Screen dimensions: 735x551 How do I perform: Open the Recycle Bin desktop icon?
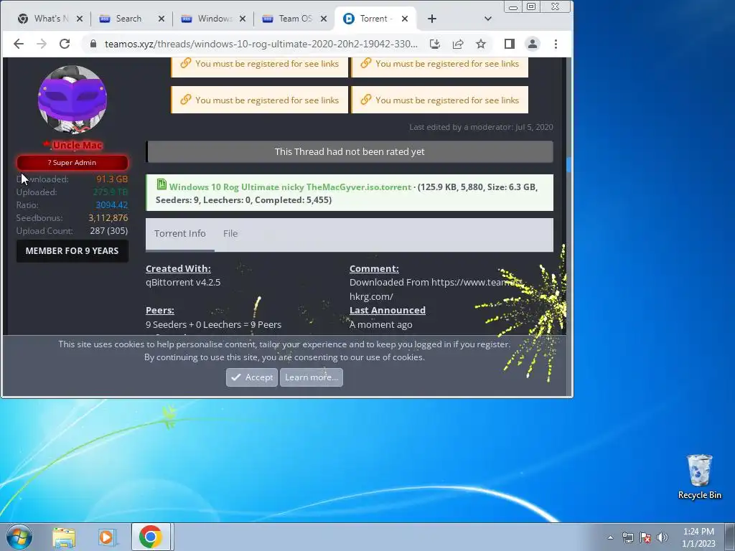coord(699,476)
